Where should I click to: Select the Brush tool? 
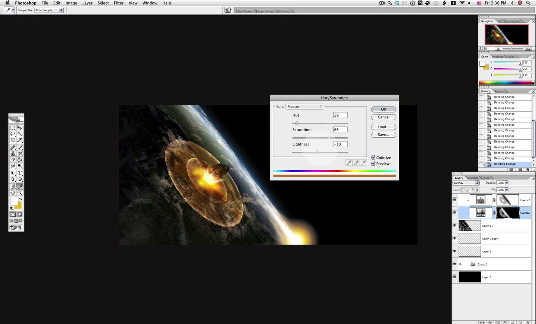click(x=20, y=147)
